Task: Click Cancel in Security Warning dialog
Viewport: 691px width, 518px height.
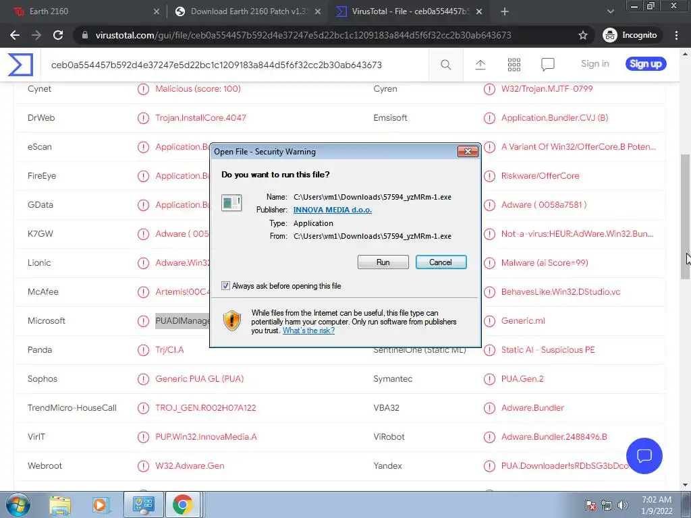Action: [x=441, y=262]
